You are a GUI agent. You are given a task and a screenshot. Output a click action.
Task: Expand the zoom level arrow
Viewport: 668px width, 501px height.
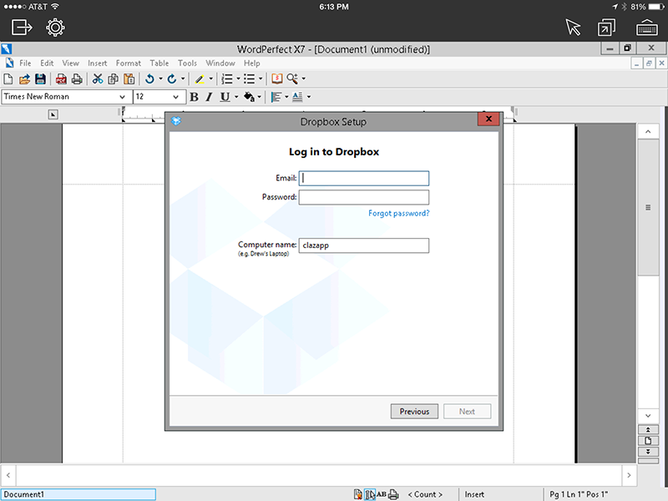(304, 78)
